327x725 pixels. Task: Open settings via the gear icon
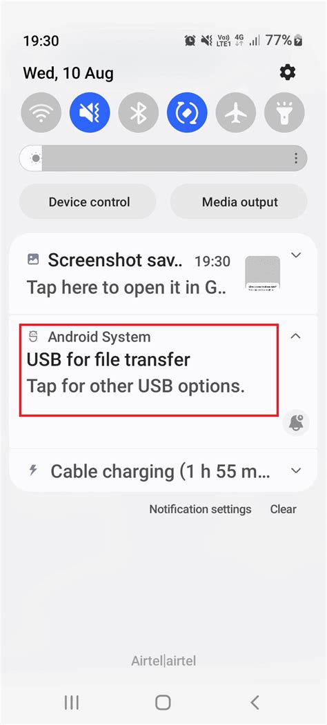click(288, 72)
